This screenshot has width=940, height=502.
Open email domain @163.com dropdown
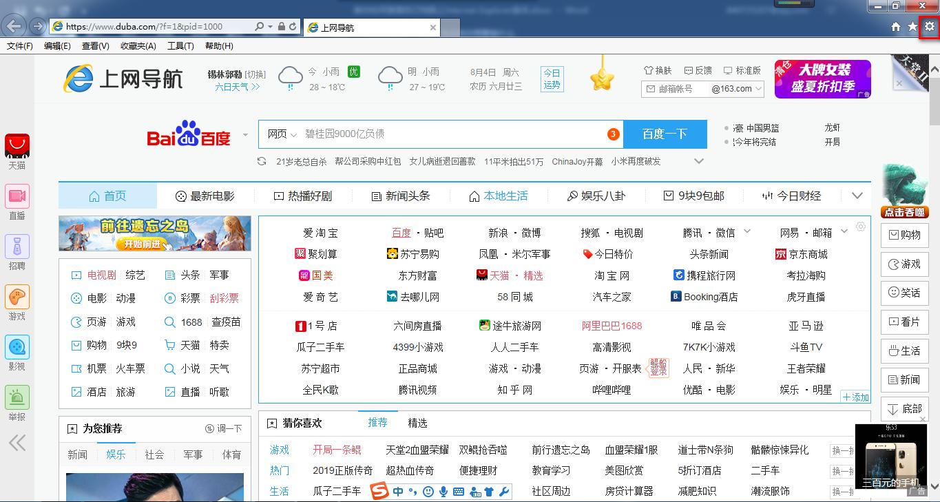click(x=737, y=89)
